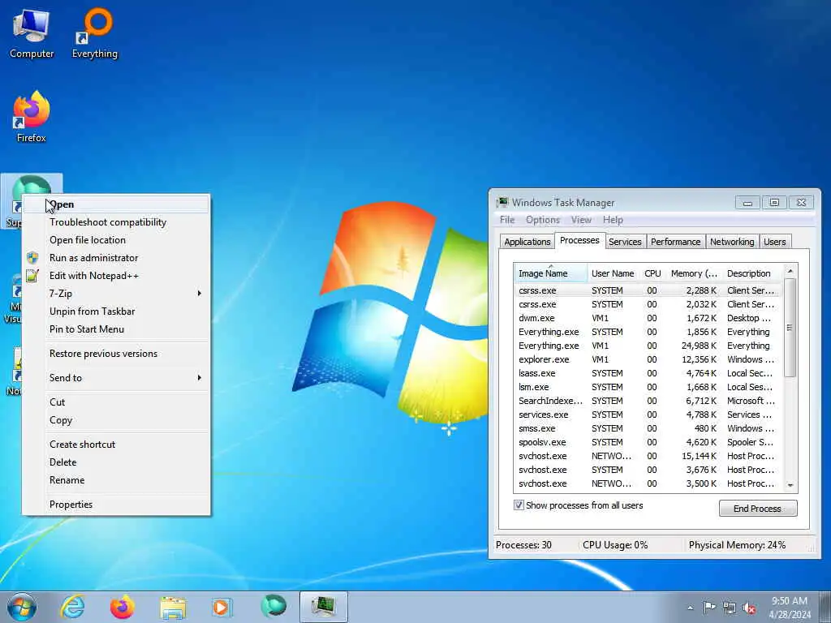
Task: Select the dwm.exe process row
Action: [x=648, y=318]
